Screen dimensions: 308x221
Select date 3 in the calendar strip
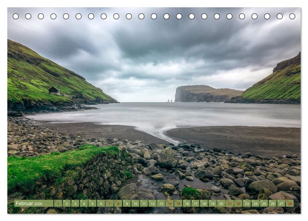[75, 203]
